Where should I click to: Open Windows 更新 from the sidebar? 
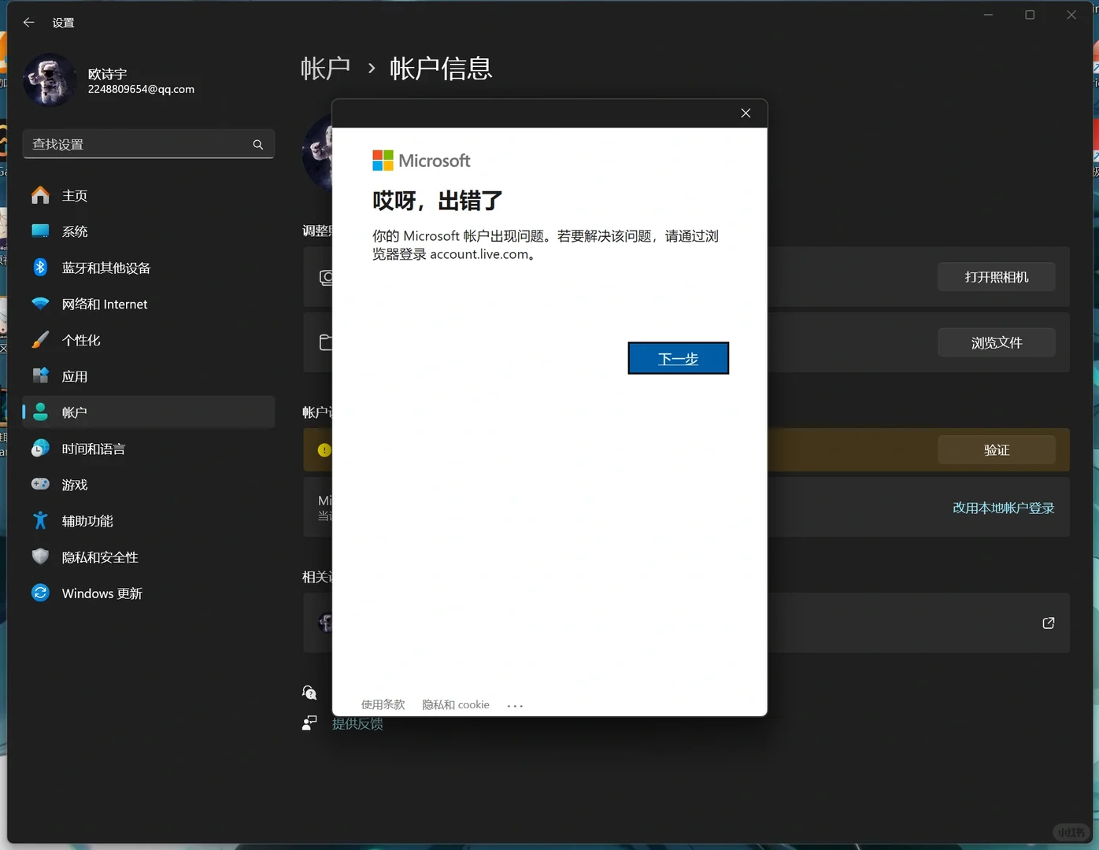click(40, 593)
